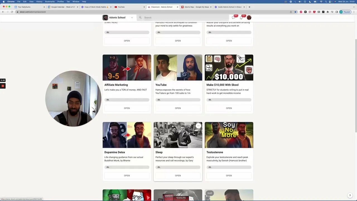Image resolution: width=357 pixels, height=201 pixels.
Task: Open the Wi-Fi menu bar icon
Action: (321, 2)
